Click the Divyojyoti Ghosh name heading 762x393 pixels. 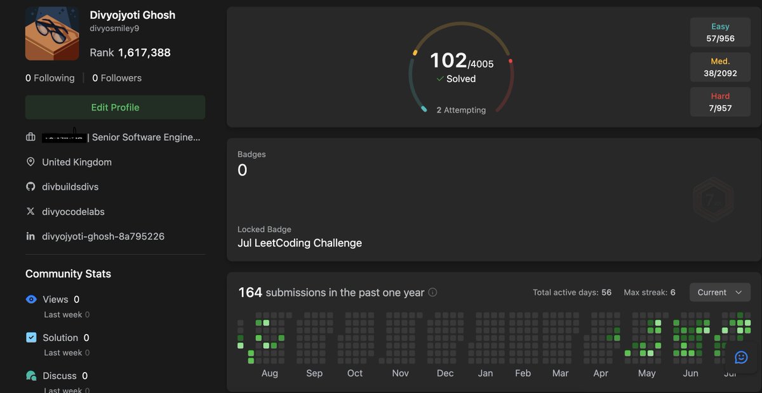[x=133, y=15]
